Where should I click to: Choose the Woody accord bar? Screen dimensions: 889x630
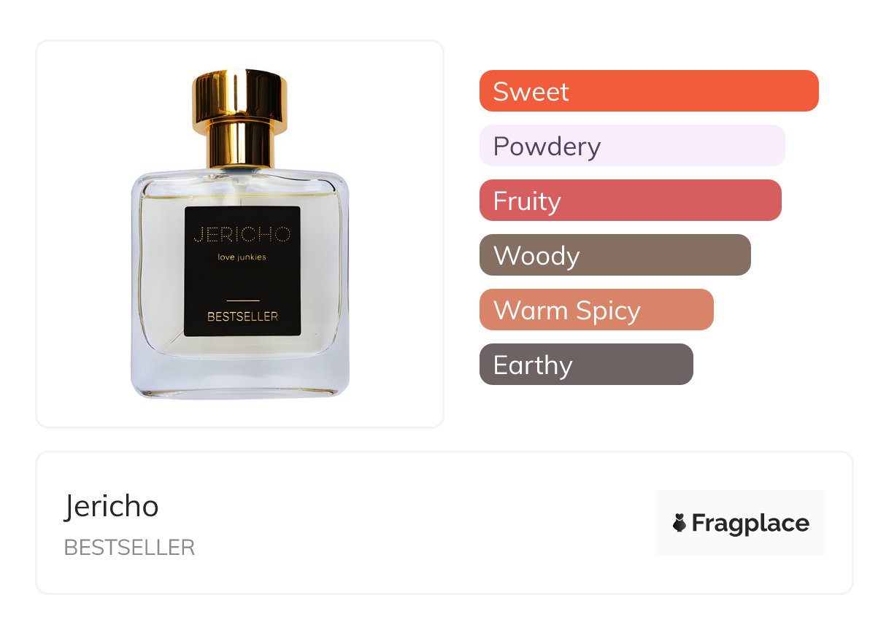(615, 255)
